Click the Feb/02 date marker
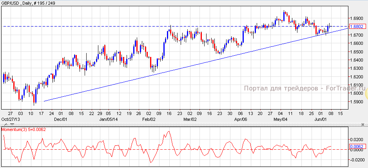 pos(149,119)
